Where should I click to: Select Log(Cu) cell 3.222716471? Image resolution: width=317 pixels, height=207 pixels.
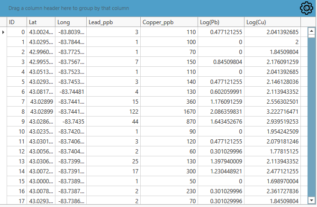272,112
